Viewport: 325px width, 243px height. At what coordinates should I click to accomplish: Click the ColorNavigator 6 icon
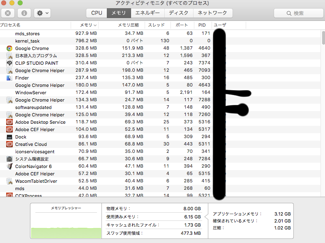click(9, 166)
